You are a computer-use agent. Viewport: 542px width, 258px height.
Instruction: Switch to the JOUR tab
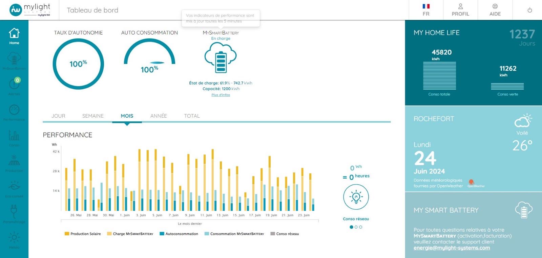click(x=58, y=116)
